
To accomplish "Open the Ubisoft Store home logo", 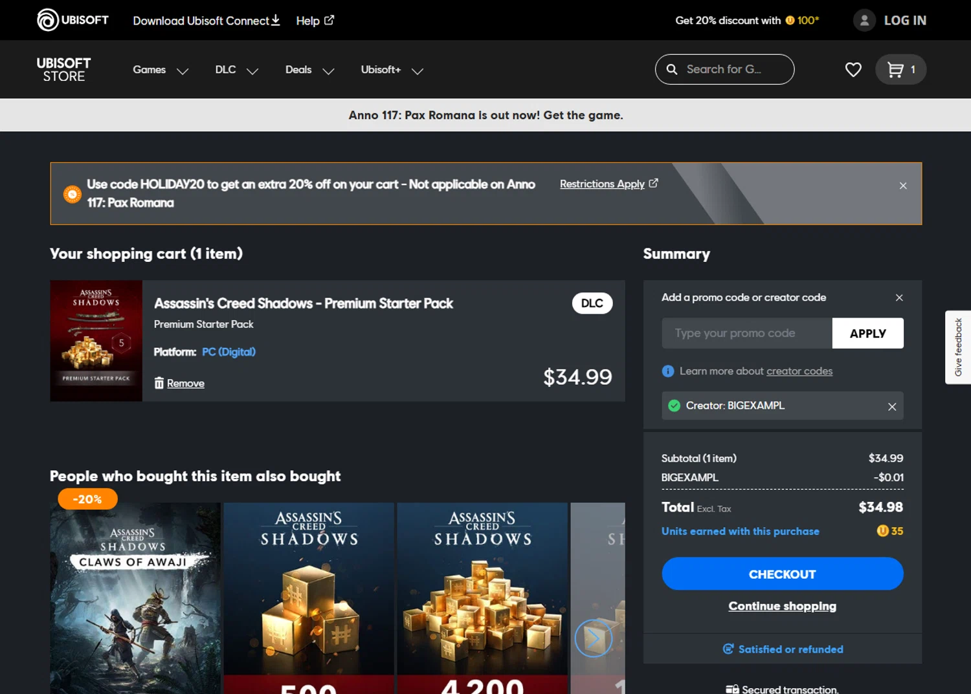I will pyautogui.click(x=63, y=70).
